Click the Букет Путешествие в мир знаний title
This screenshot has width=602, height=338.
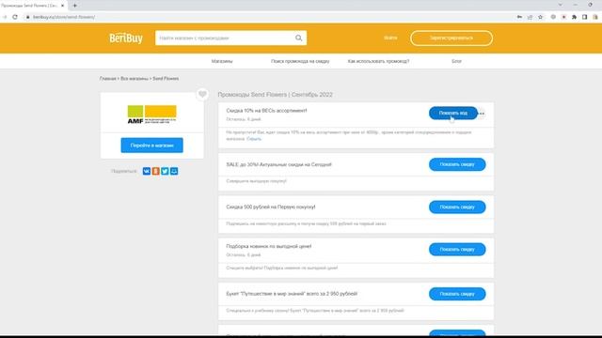[292, 294]
